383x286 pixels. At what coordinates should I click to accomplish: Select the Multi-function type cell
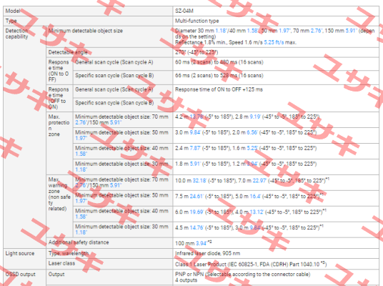[276, 21]
